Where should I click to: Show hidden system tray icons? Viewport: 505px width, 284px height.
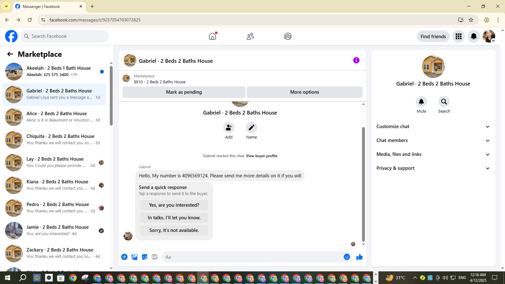pos(415,278)
